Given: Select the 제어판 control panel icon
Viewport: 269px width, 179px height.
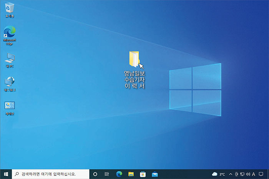Looking at the screenshot, I should click(10, 108).
